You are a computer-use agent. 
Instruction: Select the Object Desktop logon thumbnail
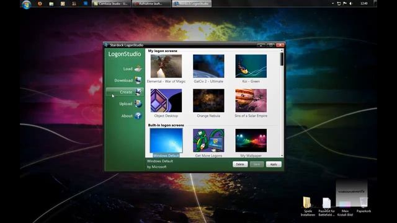click(166, 100)
